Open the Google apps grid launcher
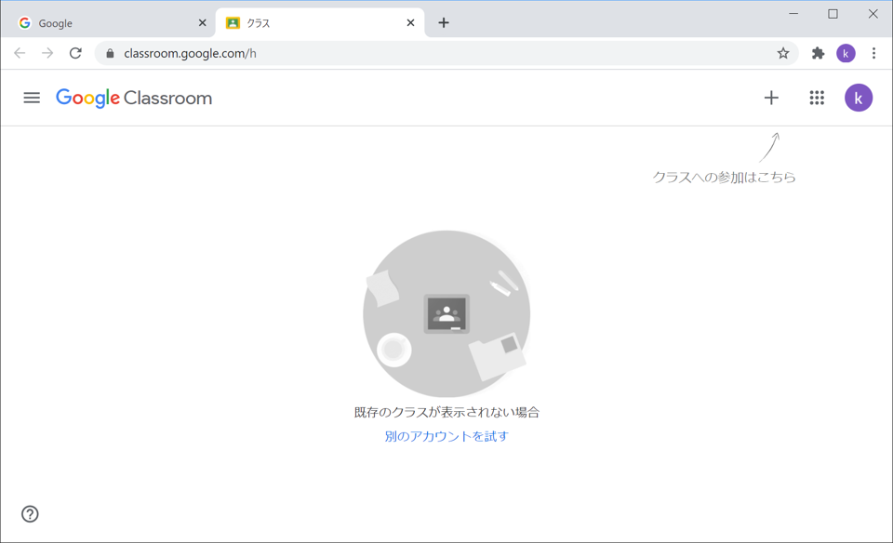 [x=817, y=98]
